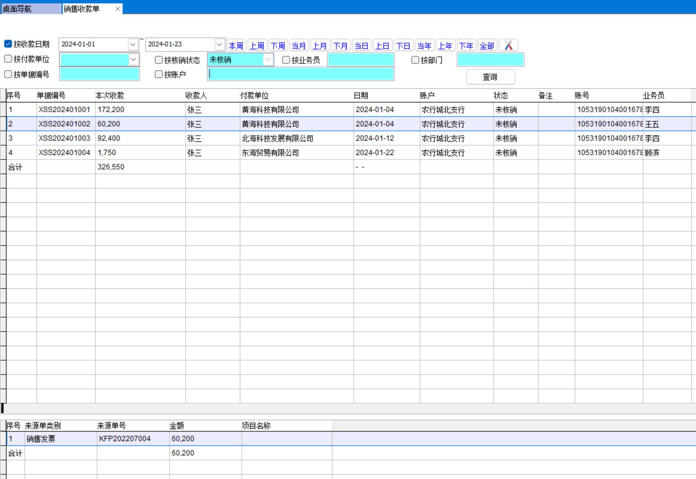Select row XSS202401003 in the receipts table
The height and width of the screenshot is (479, 696).
click(64, 139)
